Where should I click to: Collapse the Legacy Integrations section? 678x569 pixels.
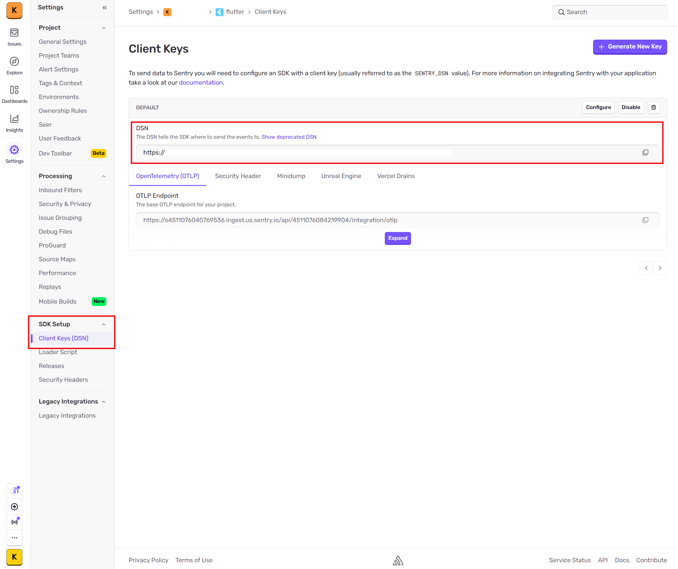[x=104, y=402]
